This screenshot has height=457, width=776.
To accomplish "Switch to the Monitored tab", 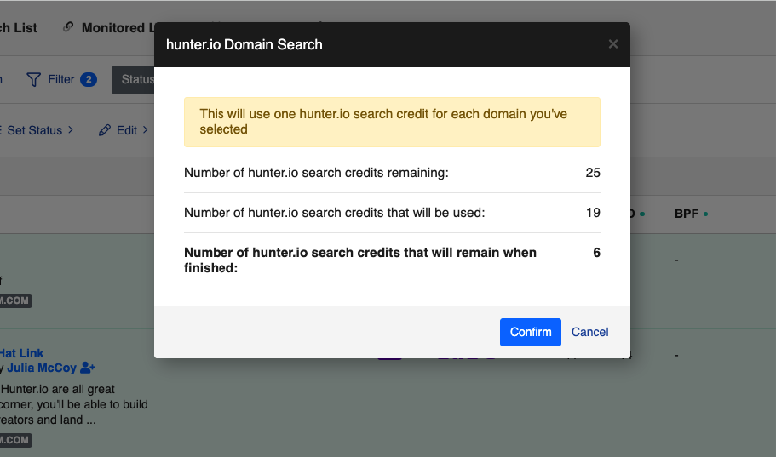I will click(x=115, y=28).
